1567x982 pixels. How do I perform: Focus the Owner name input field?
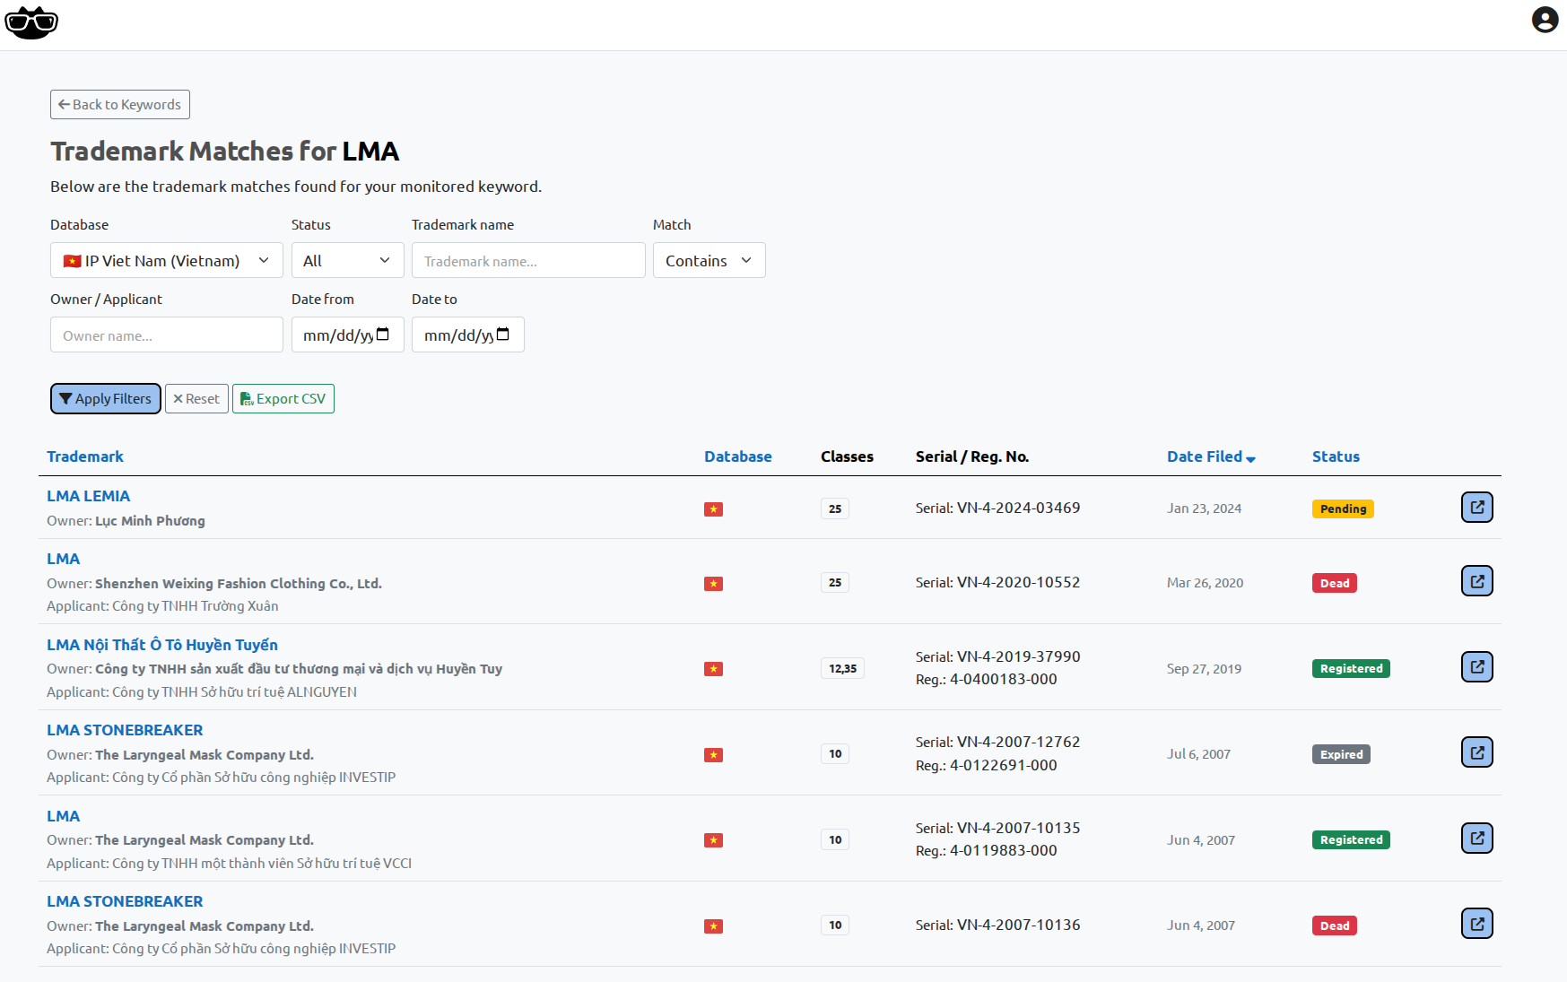tap(167, 335)
